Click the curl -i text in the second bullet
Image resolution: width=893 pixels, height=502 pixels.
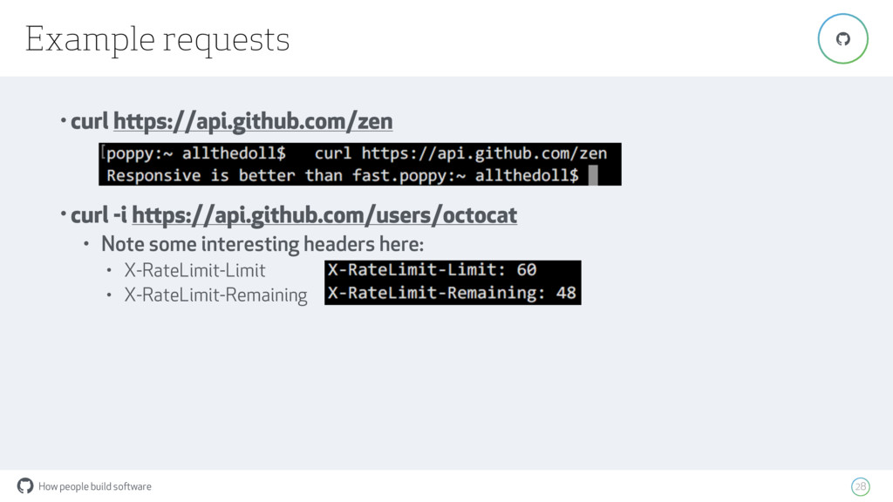click(x=99, y=215)
